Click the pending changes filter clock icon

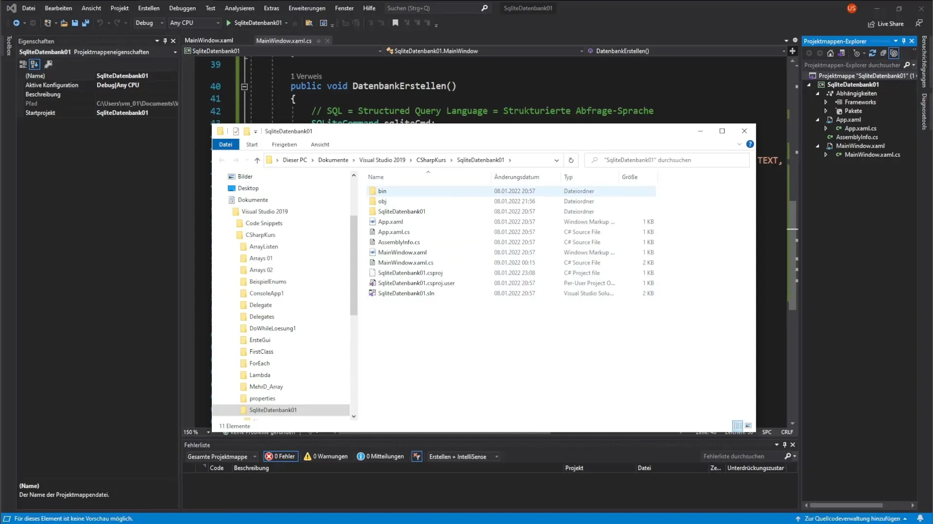tap(857, 53)
